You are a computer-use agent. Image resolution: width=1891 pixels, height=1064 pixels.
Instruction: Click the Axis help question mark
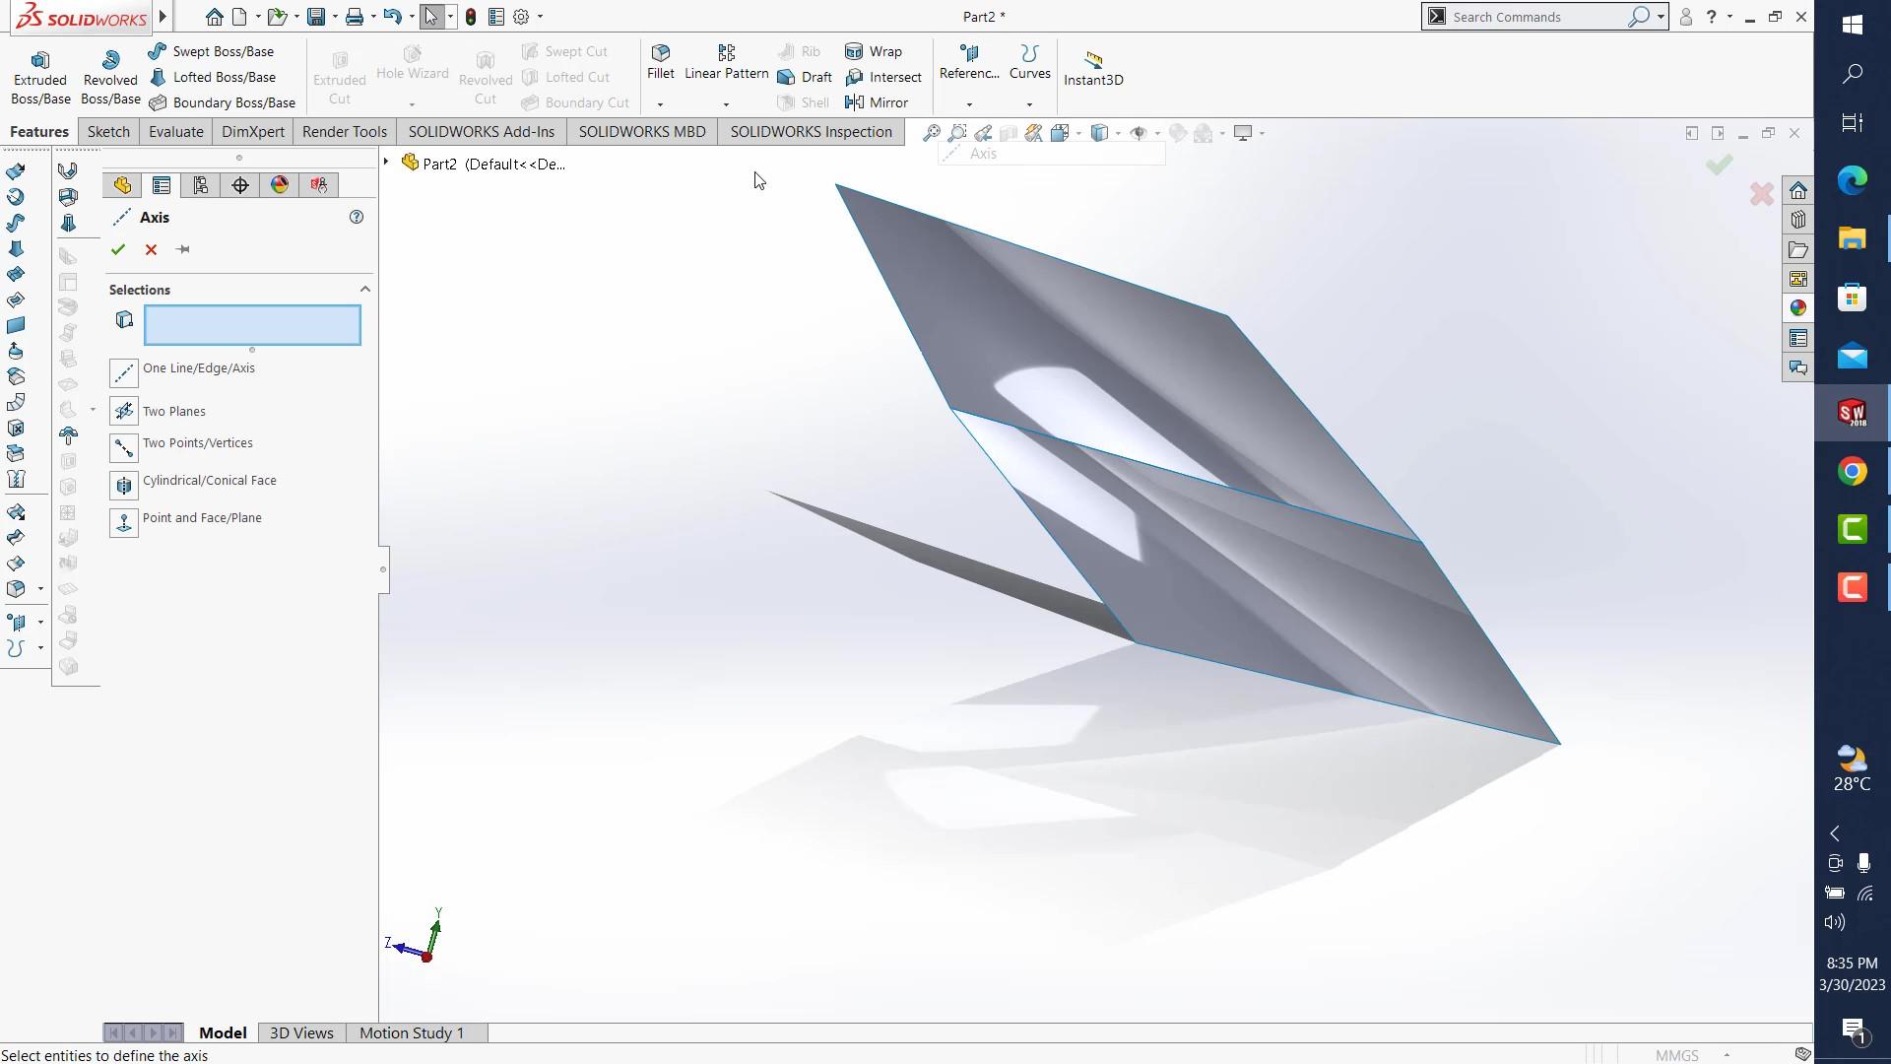click(357, 217)
